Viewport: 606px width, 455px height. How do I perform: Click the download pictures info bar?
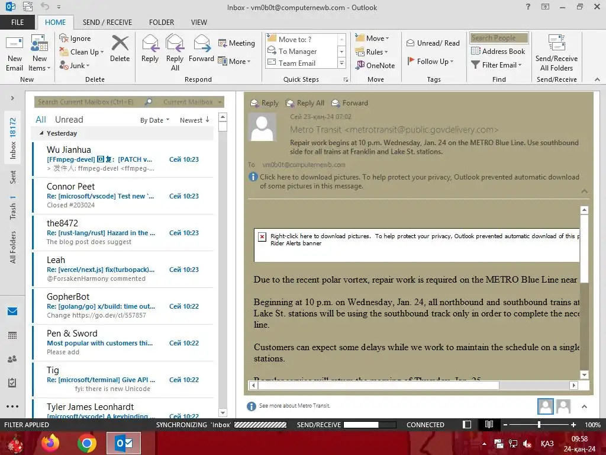414,181
